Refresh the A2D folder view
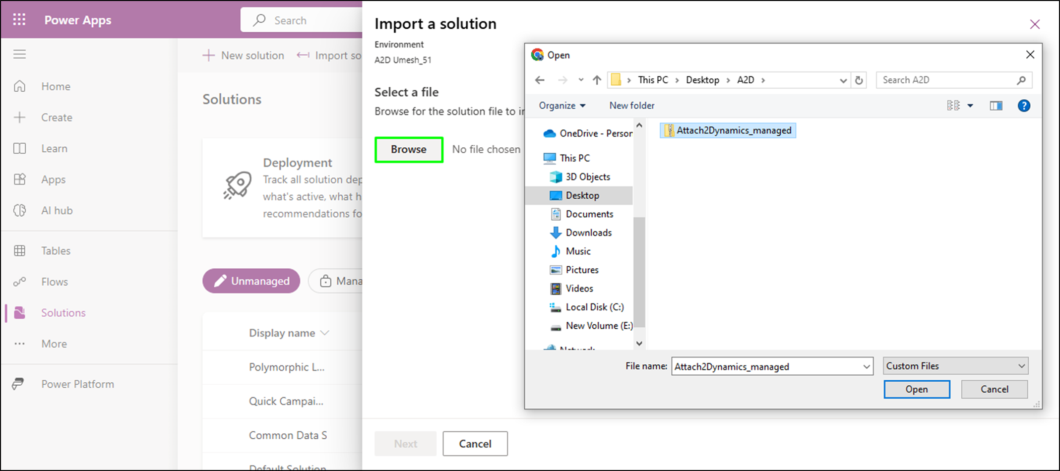 pos(860,80)
